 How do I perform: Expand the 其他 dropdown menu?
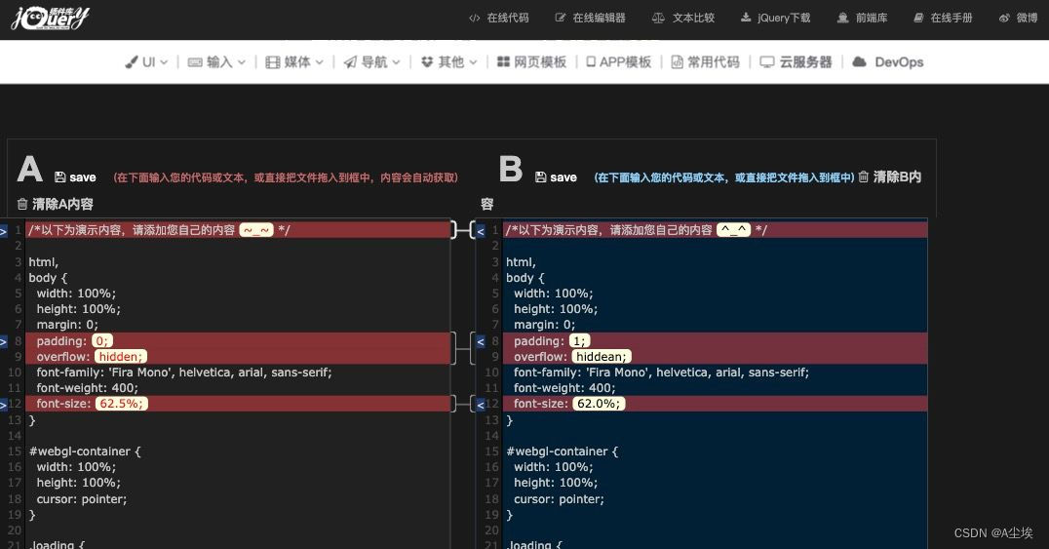click(448, 62)
